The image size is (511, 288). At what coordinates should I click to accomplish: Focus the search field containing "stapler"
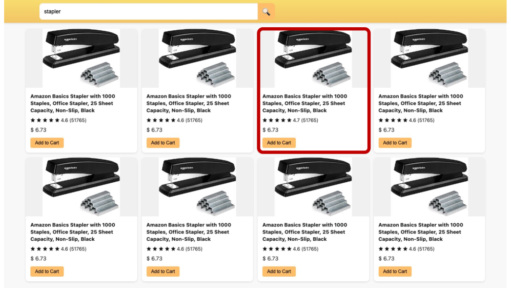149,11
